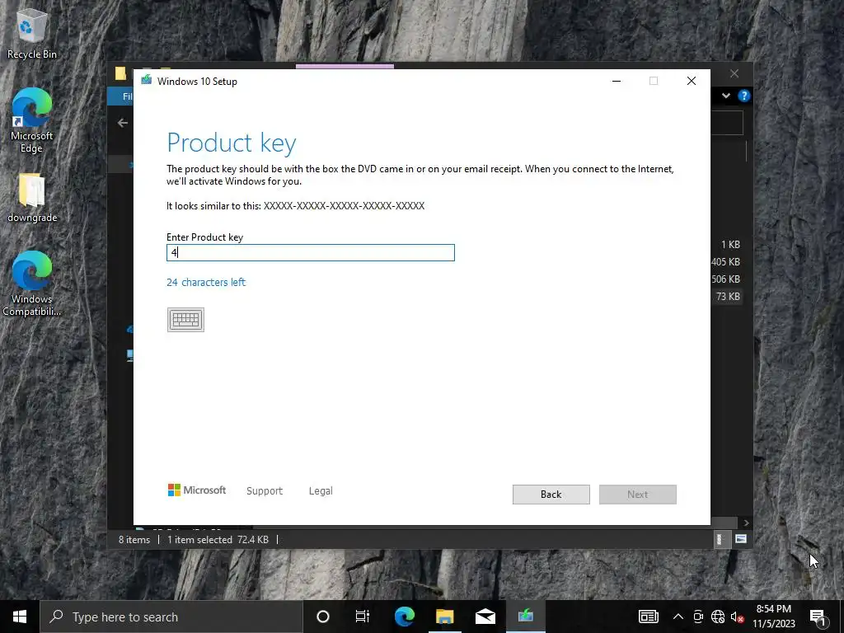Click the File Explorer help icon
844x633 pixels.
(744, 96)
